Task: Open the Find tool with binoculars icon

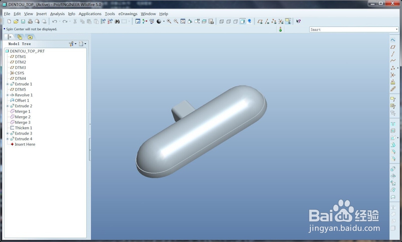Action: tap(117, 22)
